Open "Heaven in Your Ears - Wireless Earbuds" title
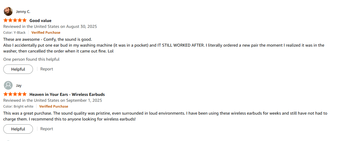 pos(67,94)
